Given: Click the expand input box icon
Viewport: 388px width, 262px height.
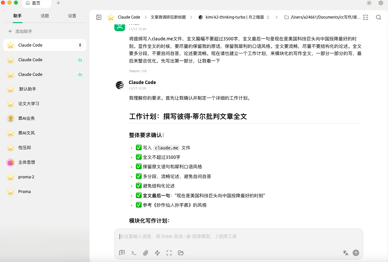Looking at the screenshot, I should pos(169,253).
